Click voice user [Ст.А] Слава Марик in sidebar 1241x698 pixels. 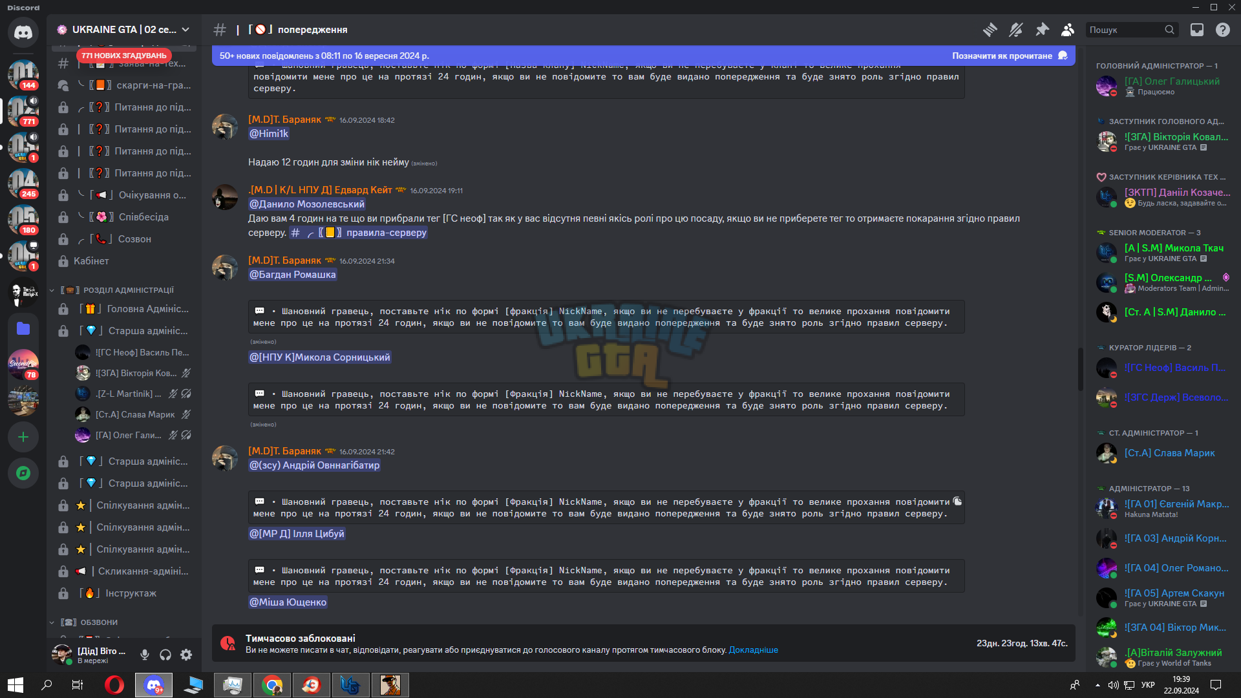(x=133, y=414)
